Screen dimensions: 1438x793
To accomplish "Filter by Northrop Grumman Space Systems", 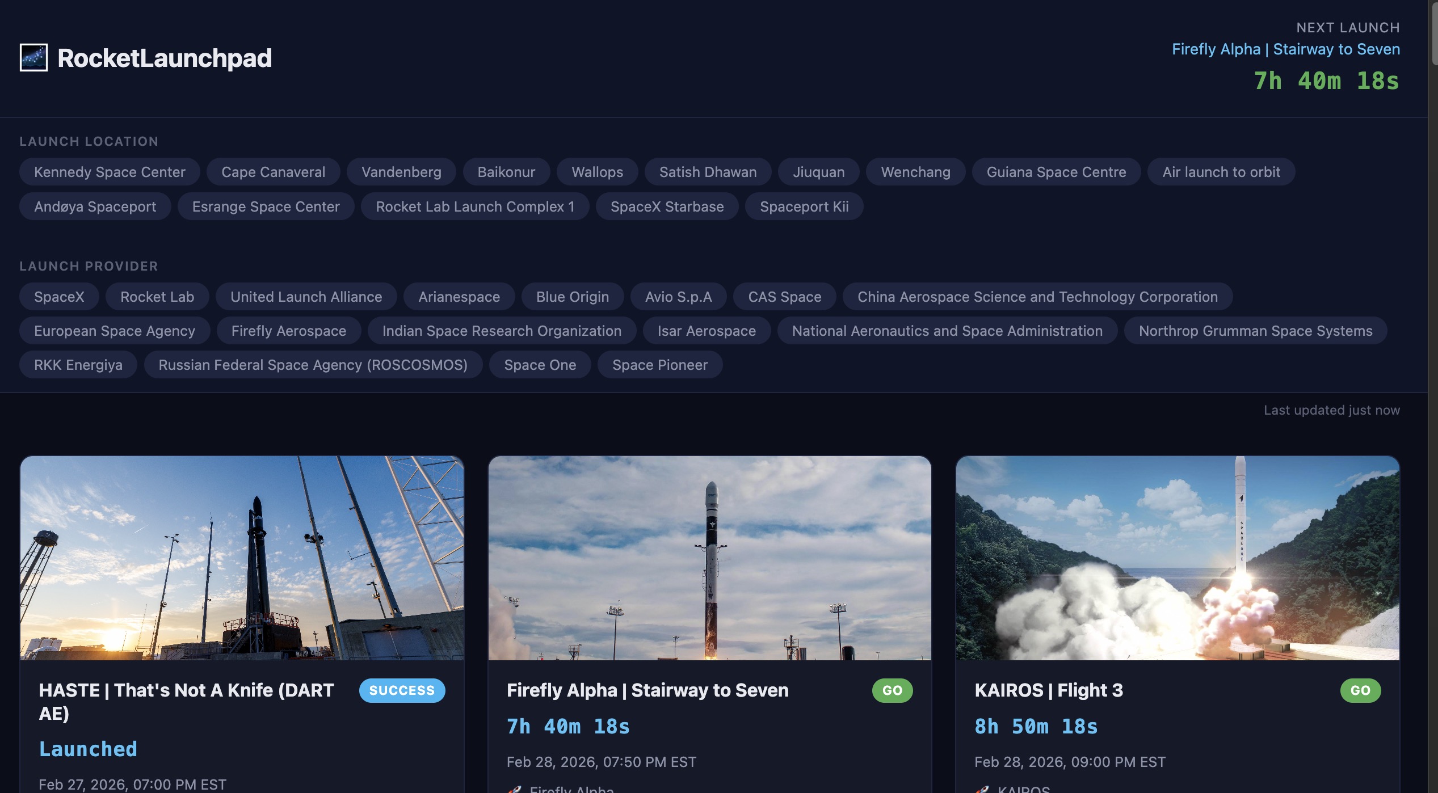I will [x=1255, y=331].
